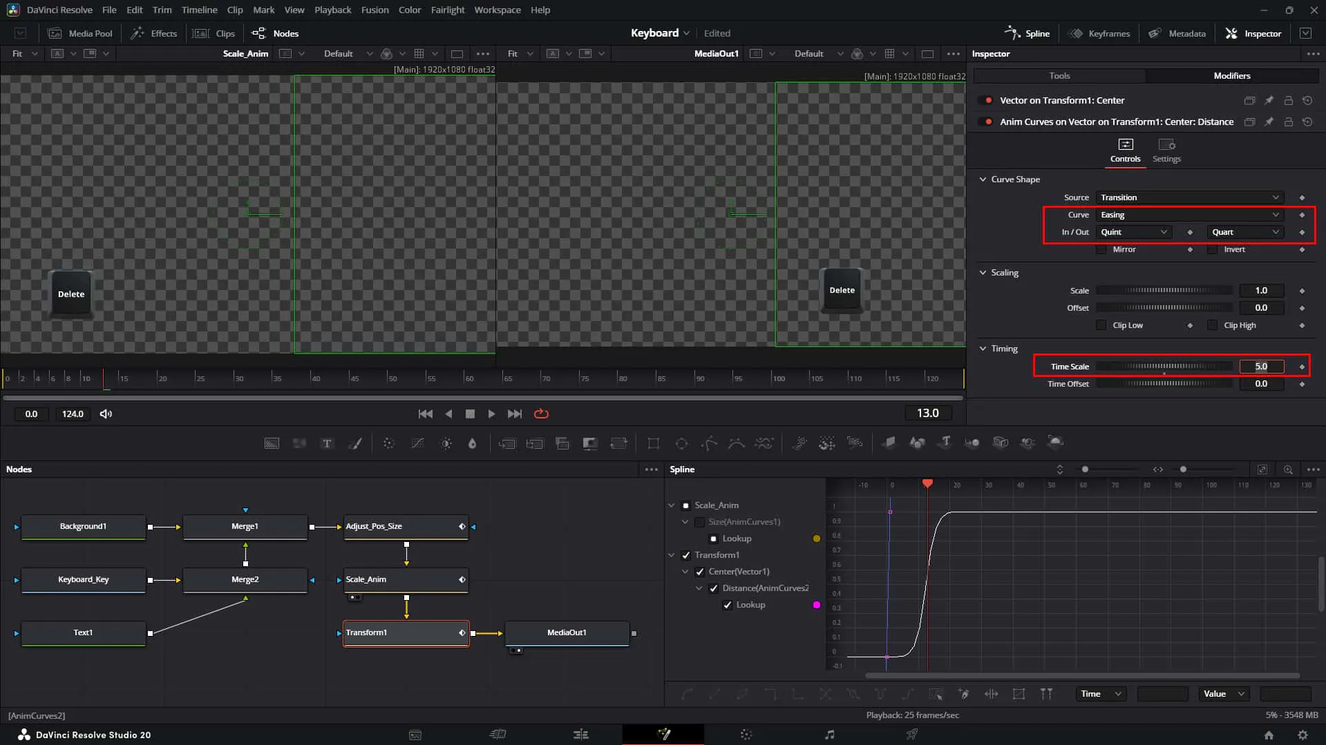Open the Curve dropdown set to Easing

(1190, 215)
